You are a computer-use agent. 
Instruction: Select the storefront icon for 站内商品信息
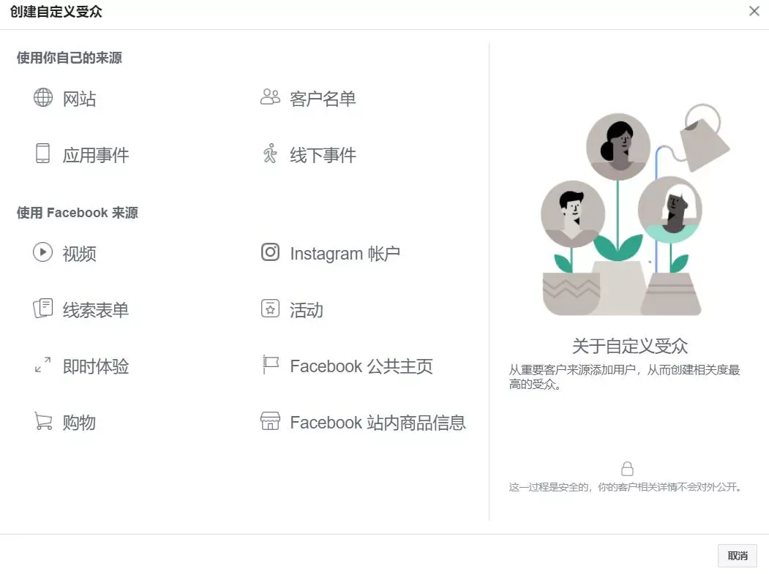(270, 420)
